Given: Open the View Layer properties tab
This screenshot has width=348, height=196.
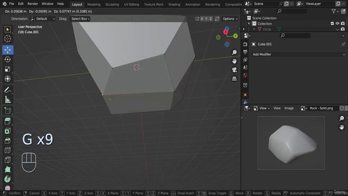Looking at the screenshot, I should click(245, 60).
